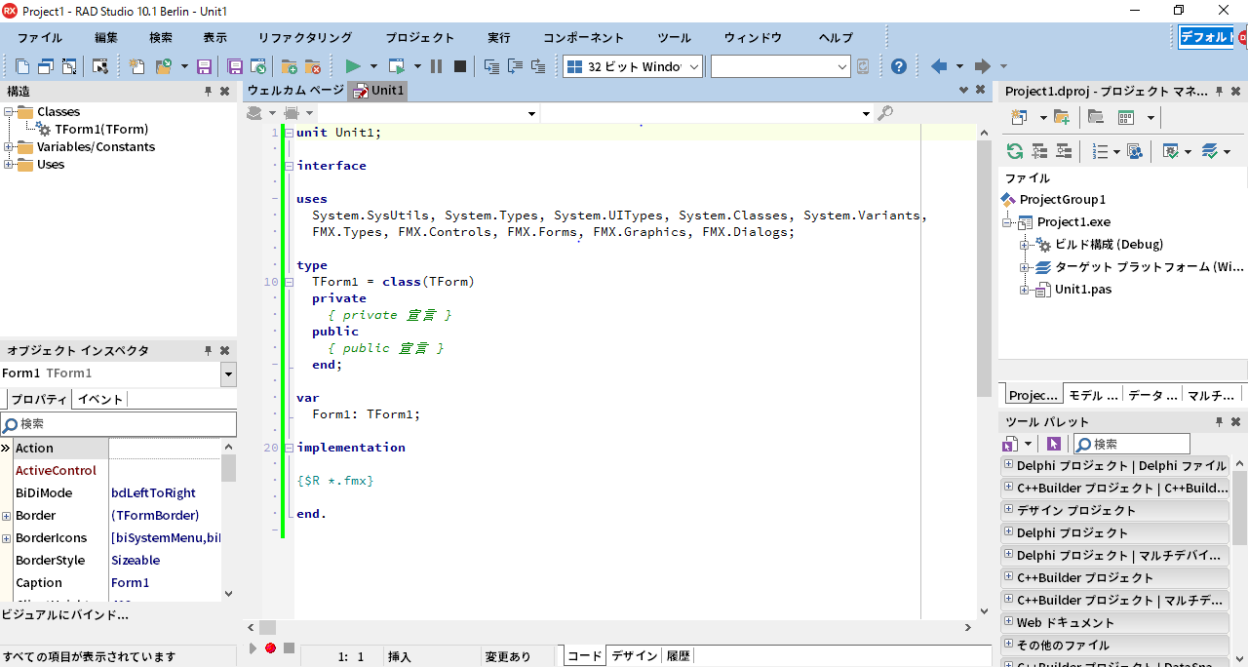Switch to the デザイン tab below the editor
This screenshot has width=1248, height=667.
coord(635,655)
